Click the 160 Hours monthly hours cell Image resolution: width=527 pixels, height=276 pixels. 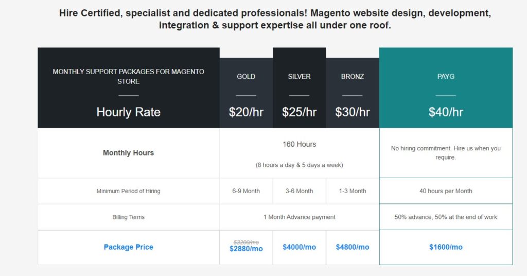299,144
